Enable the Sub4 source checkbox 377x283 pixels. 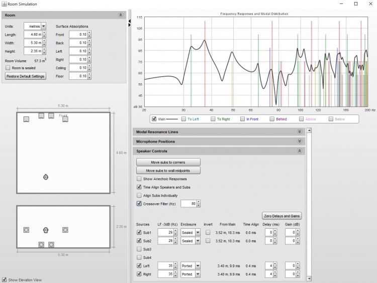pos(139,257)
